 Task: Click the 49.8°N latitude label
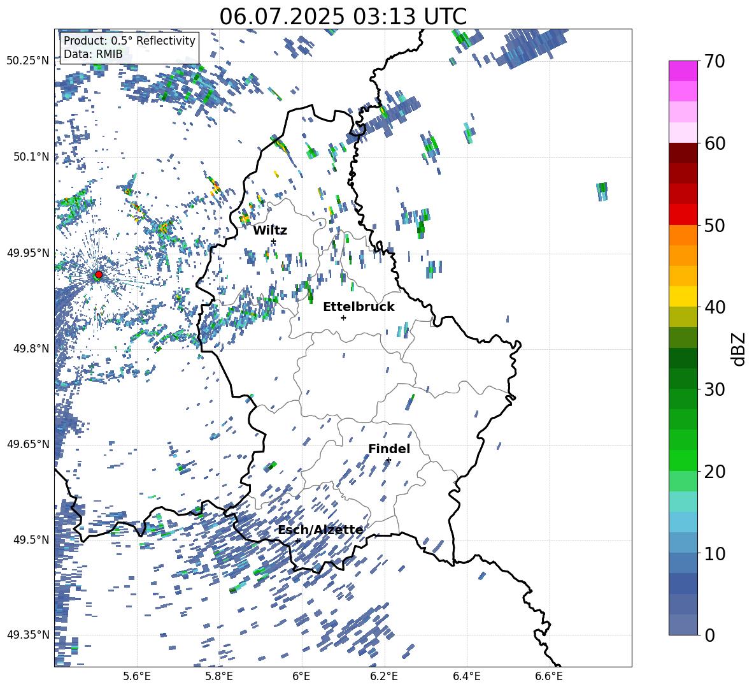(31, 349)
